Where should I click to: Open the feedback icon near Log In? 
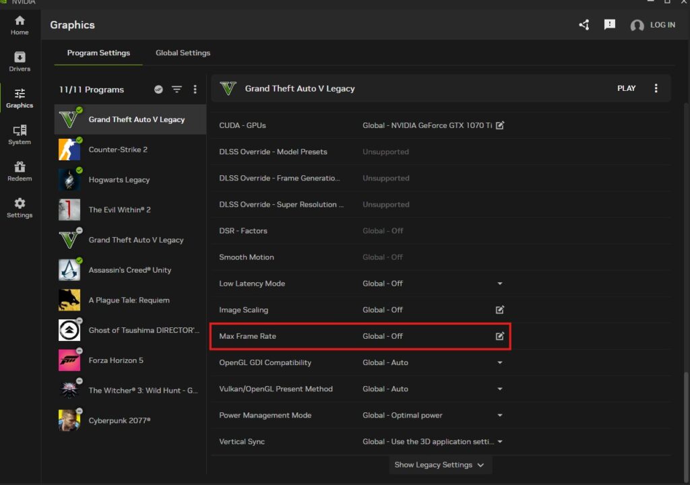coord(610,24)
